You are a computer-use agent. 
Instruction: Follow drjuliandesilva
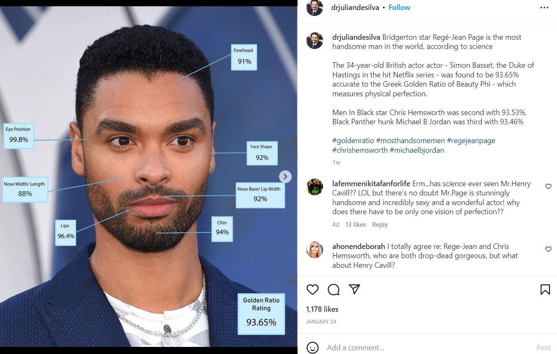[399, 8]
